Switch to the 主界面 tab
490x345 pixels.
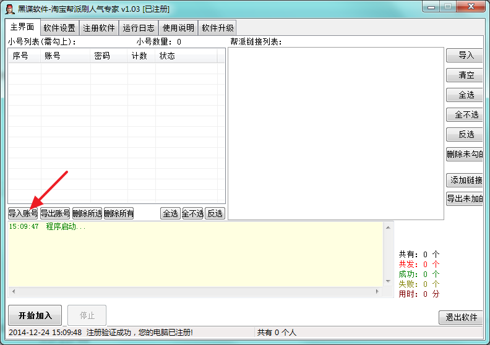pyautogui.click(x=22, y=27)
